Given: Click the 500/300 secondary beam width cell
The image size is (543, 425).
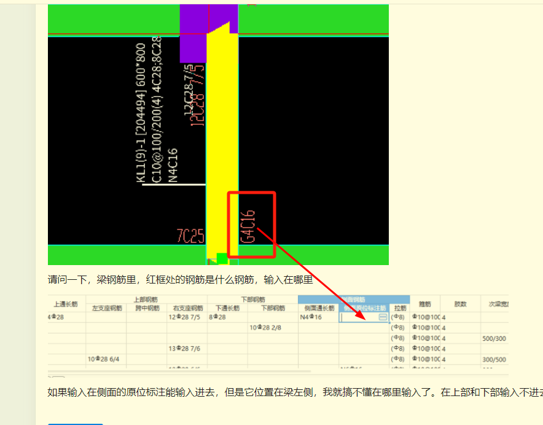Looking at the screenshot, I should point(494,338).
